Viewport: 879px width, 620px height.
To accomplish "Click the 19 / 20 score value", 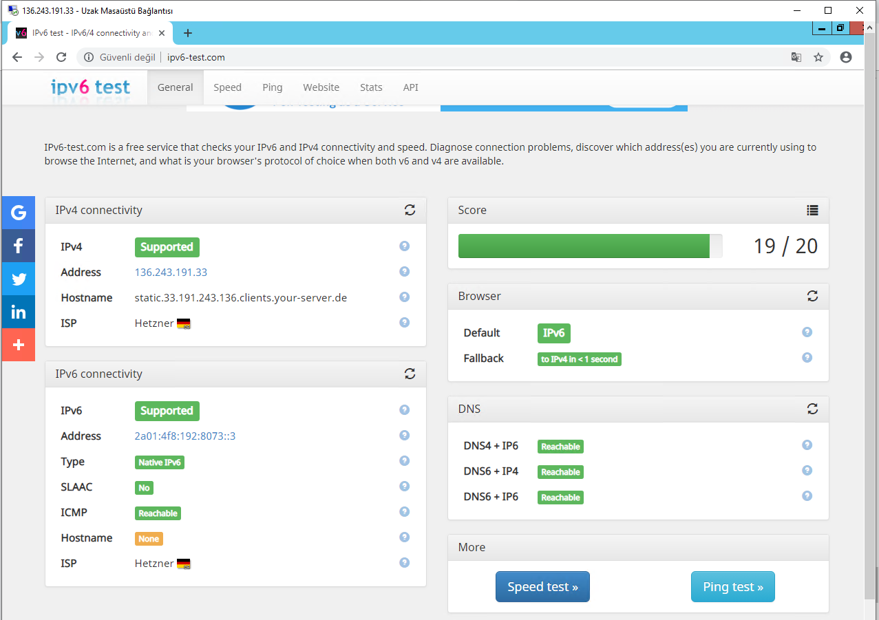I will click(x=785, y=246).
